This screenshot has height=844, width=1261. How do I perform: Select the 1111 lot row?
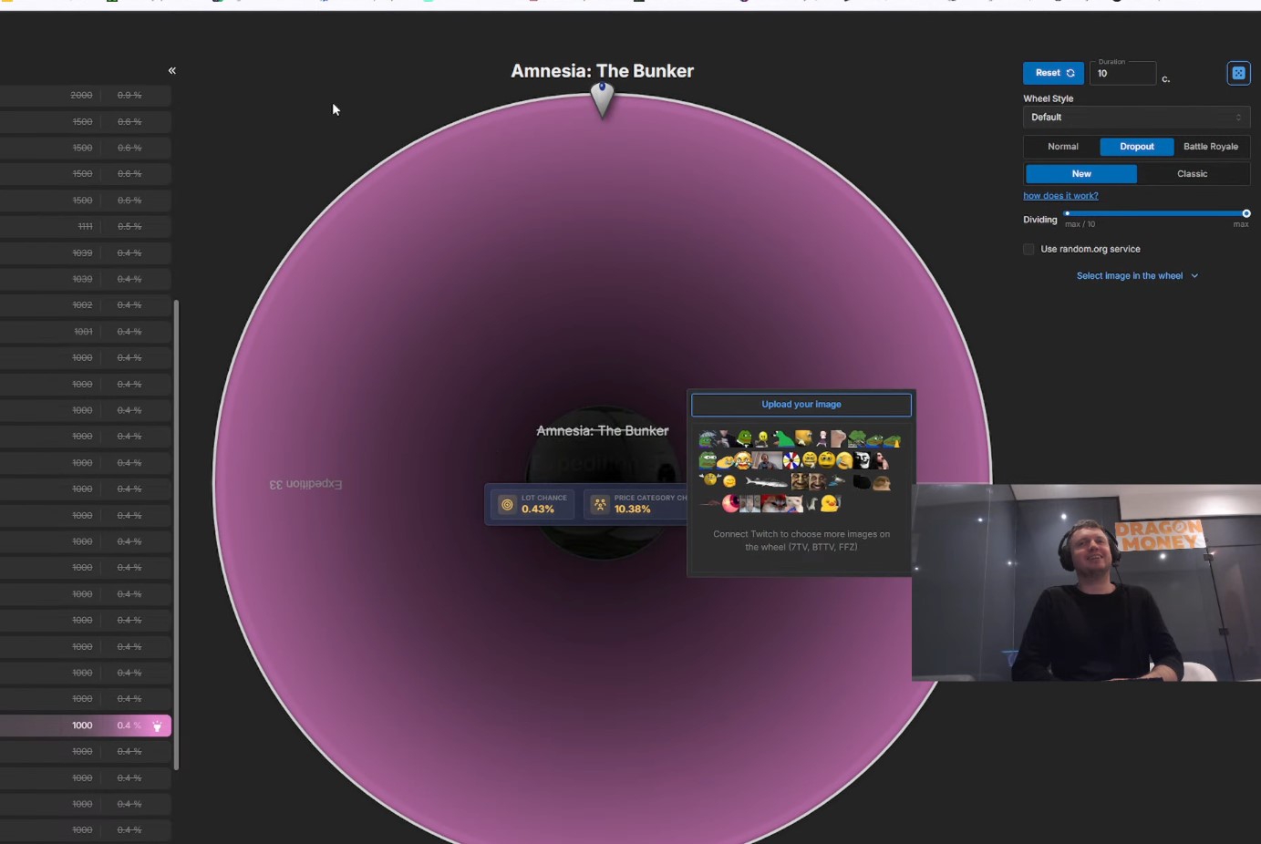pyautogui.click(x=86, y=226)
